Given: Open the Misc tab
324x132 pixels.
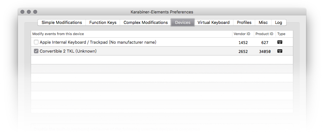Looking at the screenshot, I should 263,22.
